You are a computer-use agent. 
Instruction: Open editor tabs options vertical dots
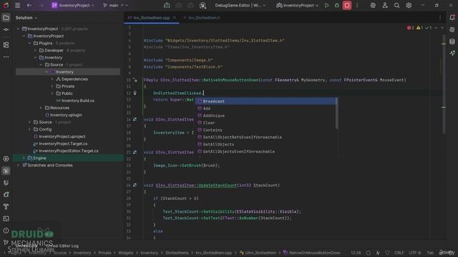pos(440,18)
